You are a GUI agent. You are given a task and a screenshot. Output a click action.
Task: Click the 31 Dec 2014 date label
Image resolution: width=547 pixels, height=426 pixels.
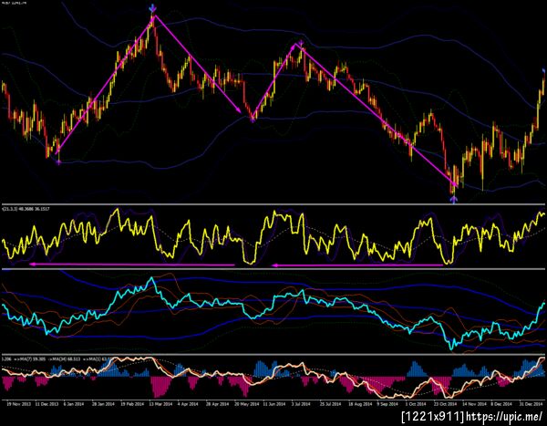tap(532, 404)
